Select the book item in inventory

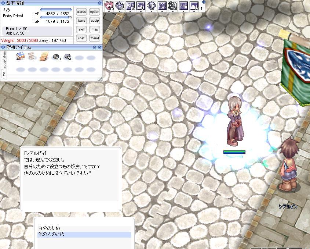20,56
